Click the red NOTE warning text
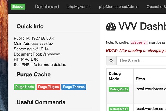This screenshot has height=111, width=166. point(136,51)
